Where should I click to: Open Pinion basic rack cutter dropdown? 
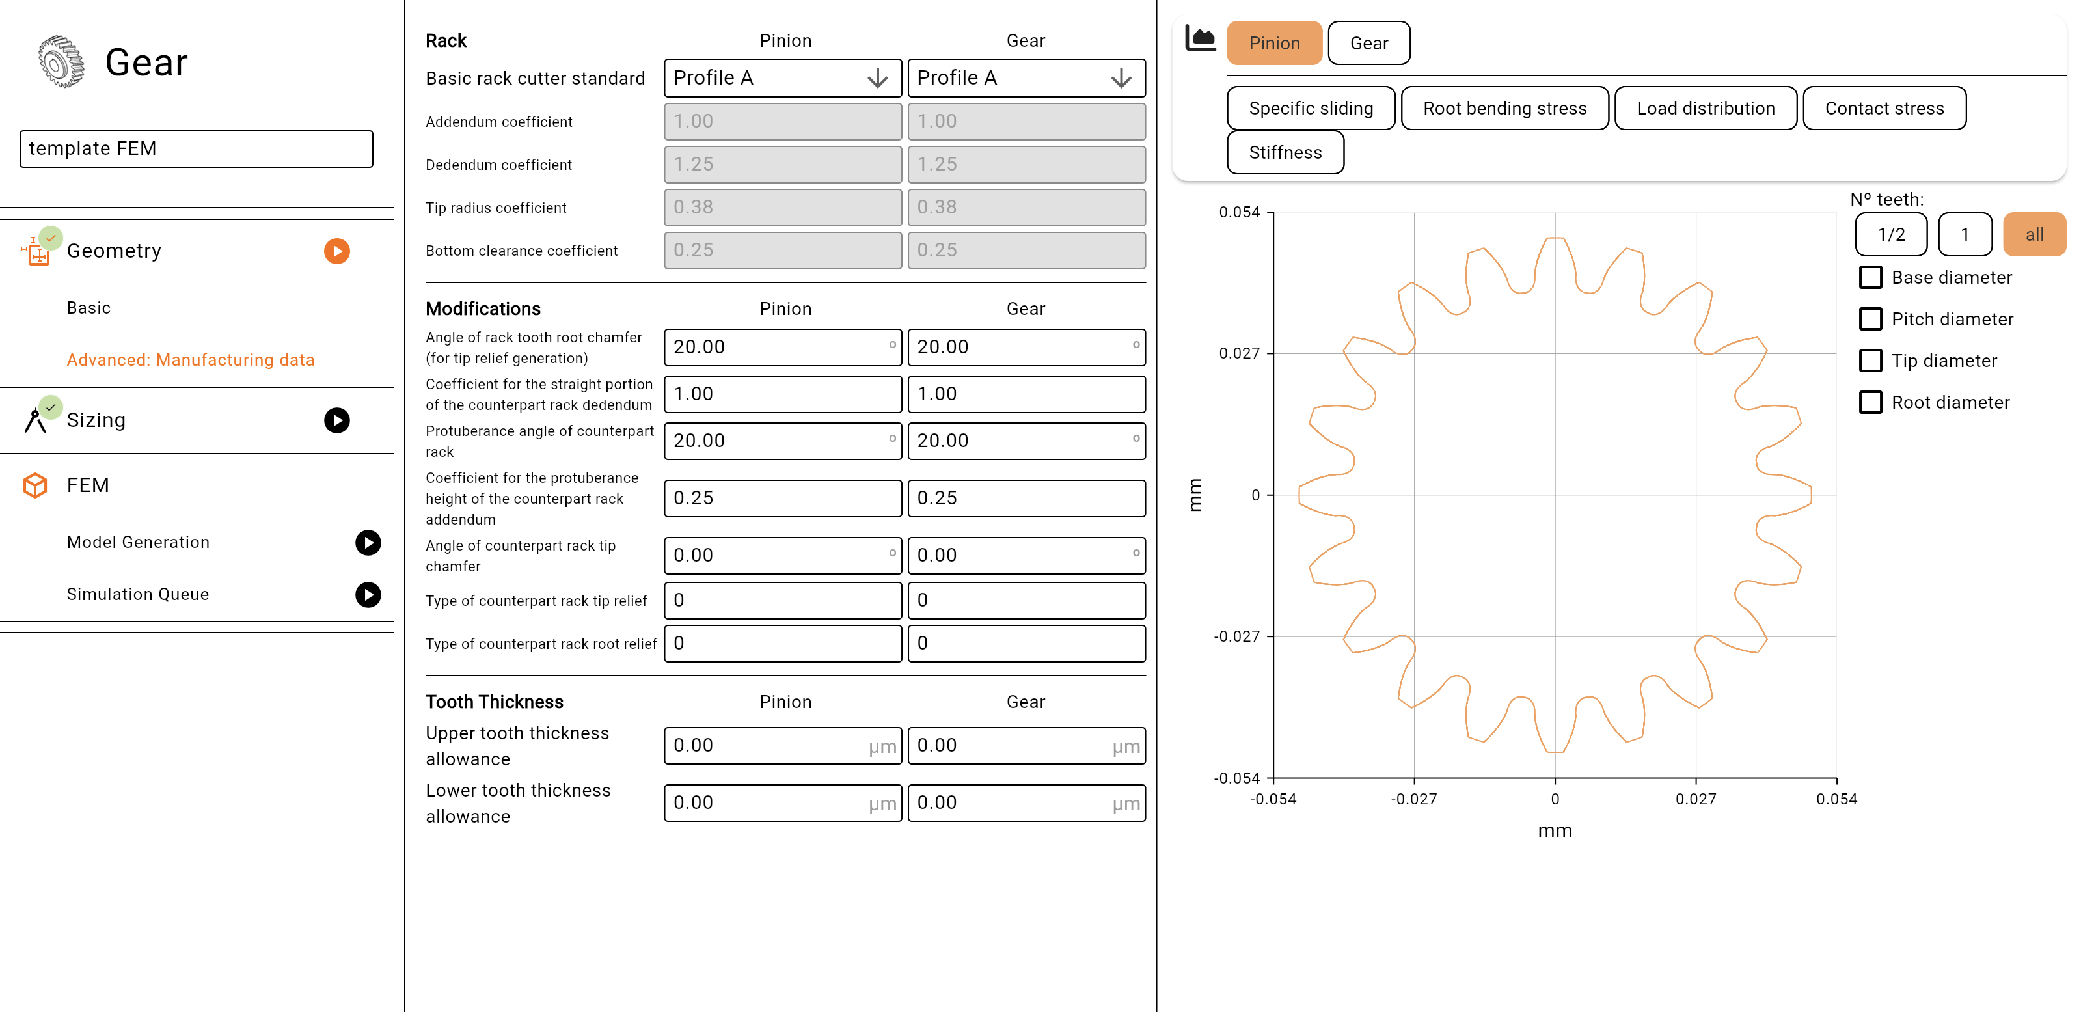pos(782,78)
